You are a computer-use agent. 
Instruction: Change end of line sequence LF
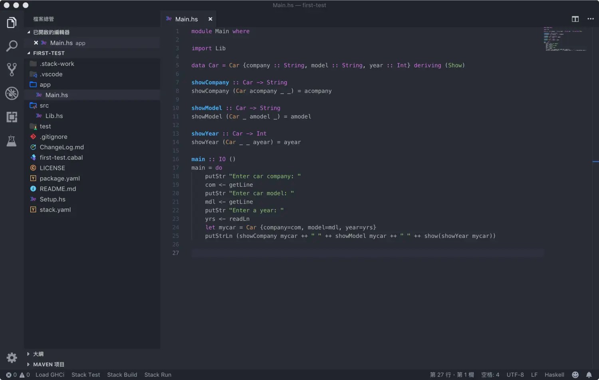pos(534,375)
